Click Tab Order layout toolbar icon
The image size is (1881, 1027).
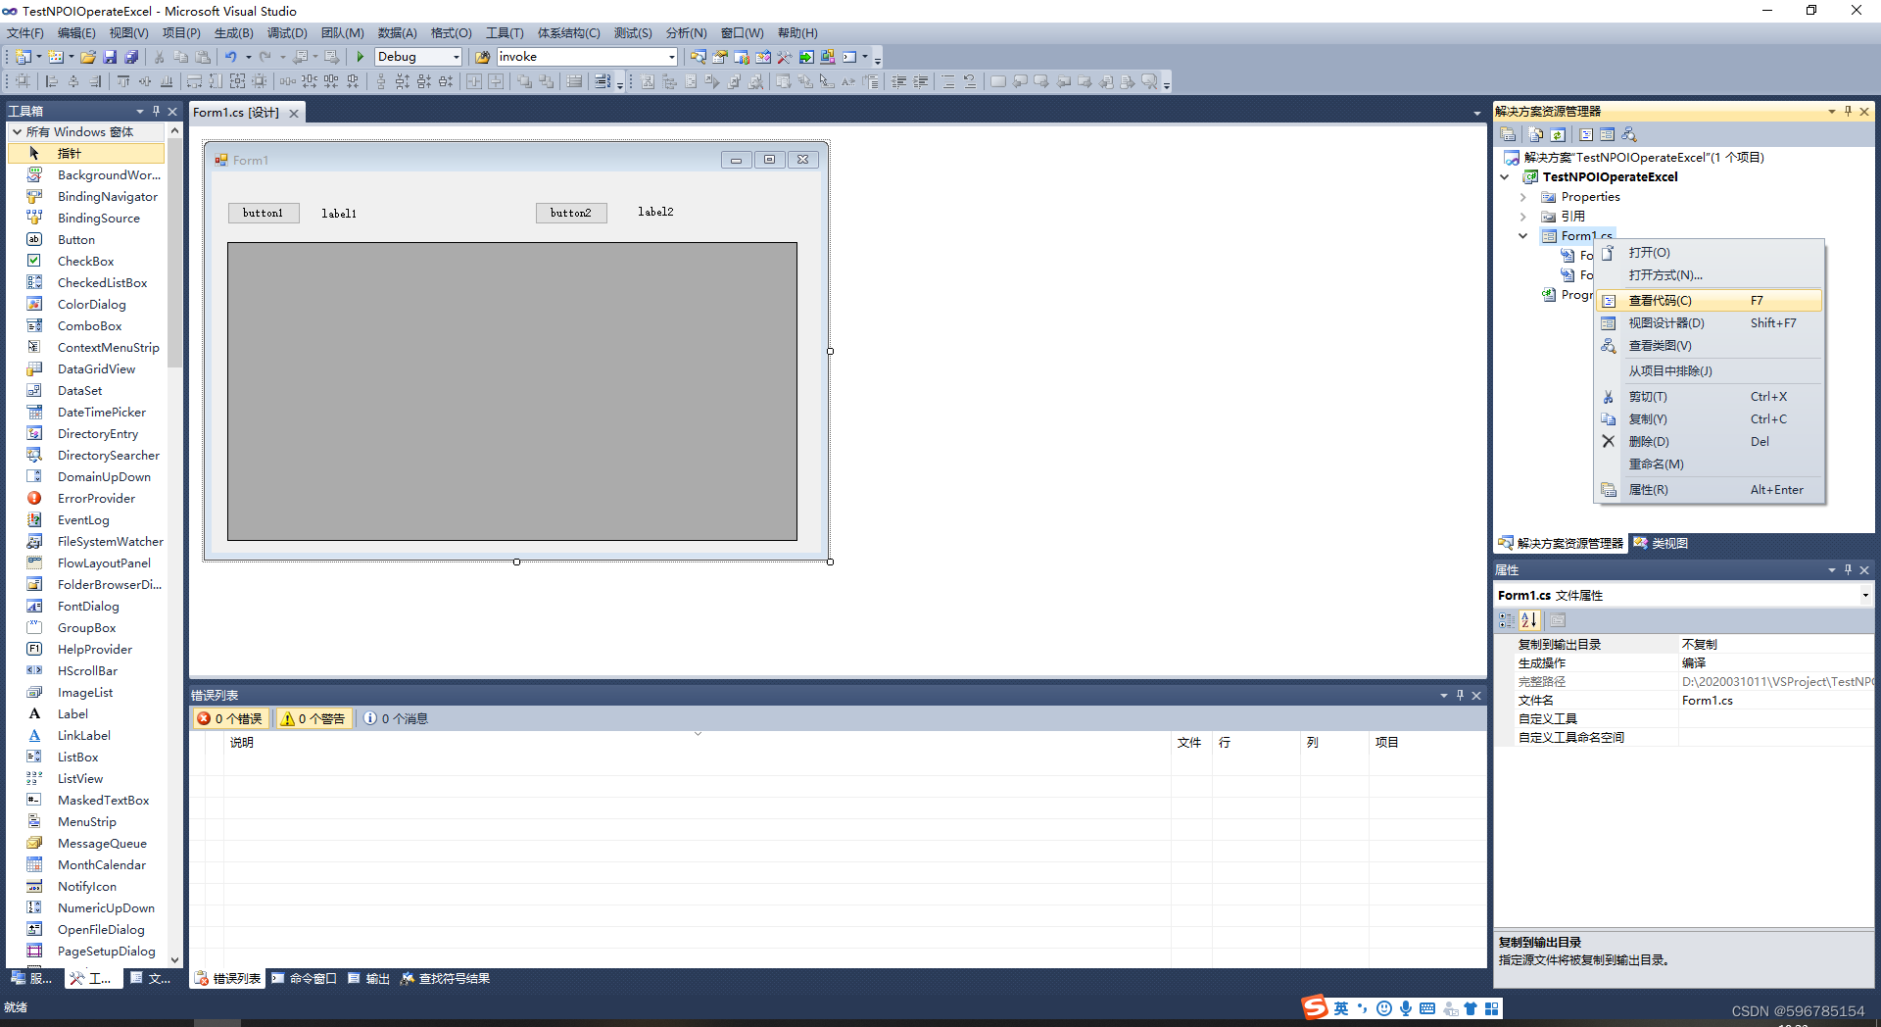603,81
